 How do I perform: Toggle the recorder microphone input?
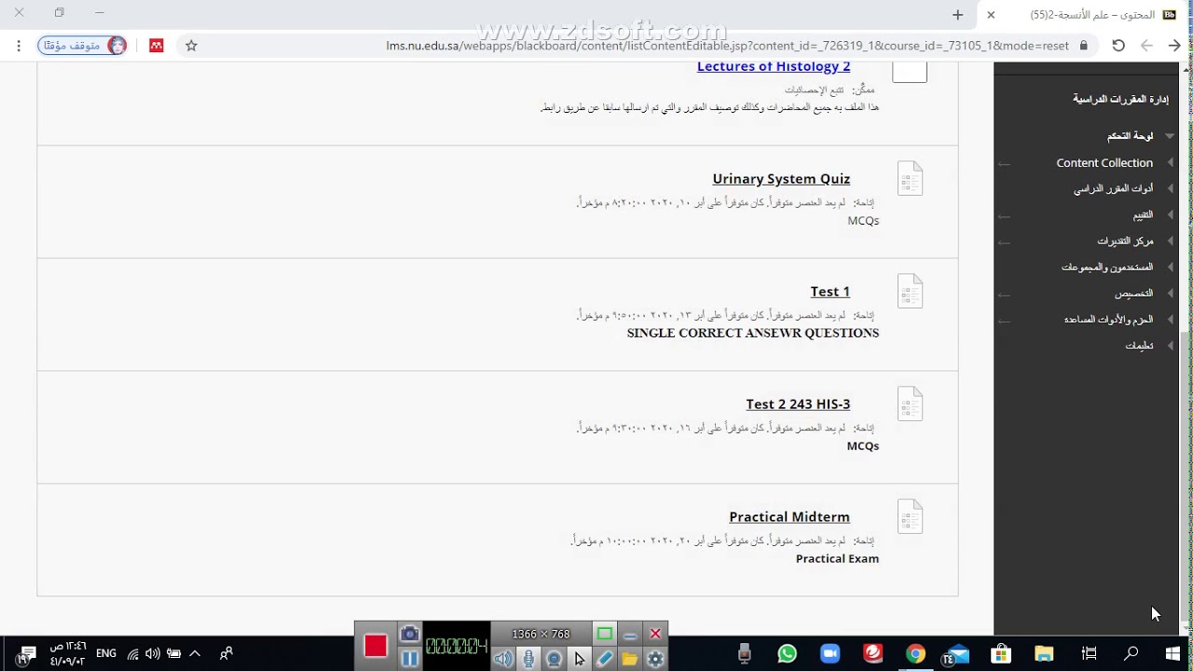click(x=528, y=659)
